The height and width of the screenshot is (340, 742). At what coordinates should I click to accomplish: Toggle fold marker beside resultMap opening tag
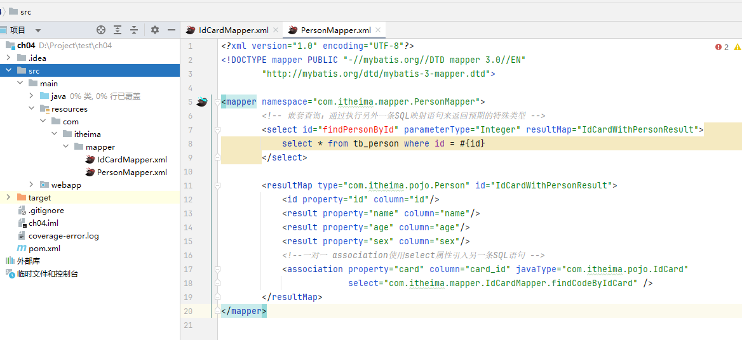click(x=217, y=186)
